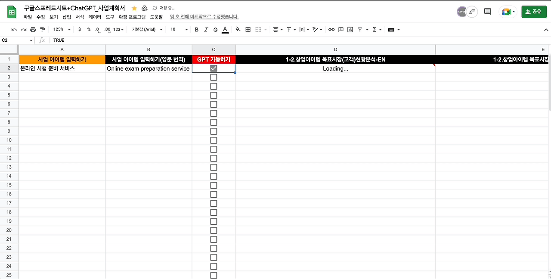551x279 pixels.
Task: Check the checkbox in row 20
Action: (x=214, y=230)
